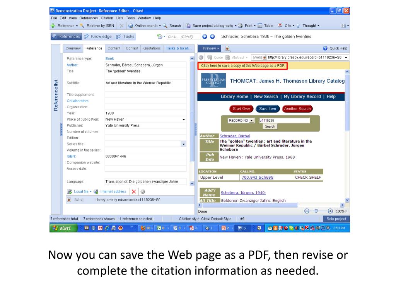This screenshot has width=396, height=297.
Task: Click the Internet address link
Action: coord(113,192)
